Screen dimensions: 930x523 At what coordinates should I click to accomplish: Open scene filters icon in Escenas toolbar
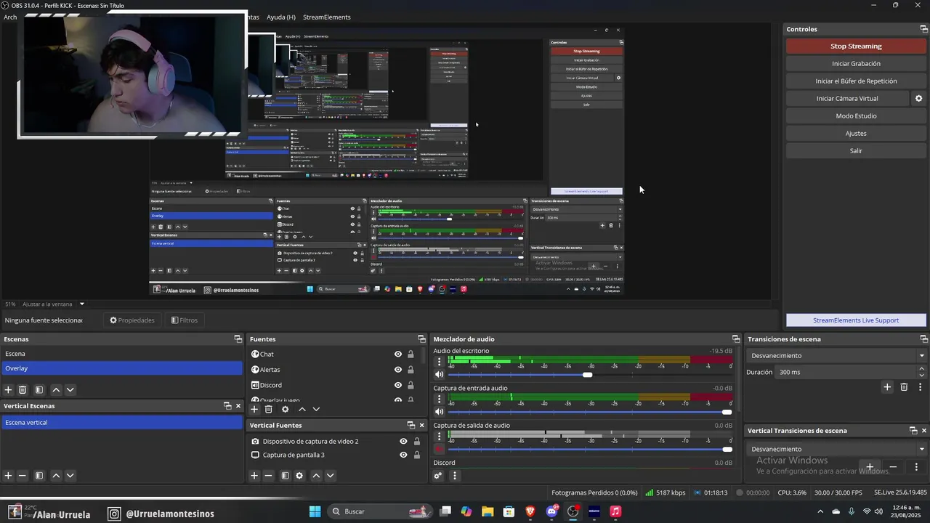coord(39,390)
